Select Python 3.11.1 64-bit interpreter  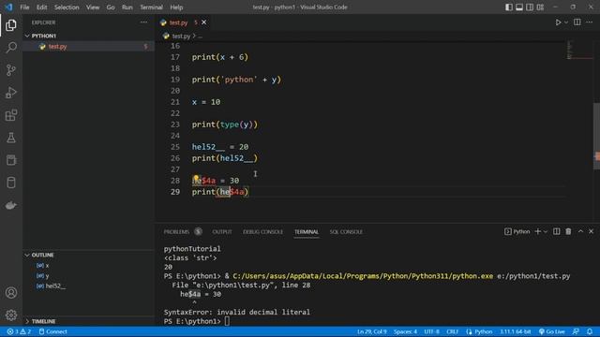click(x=515, y=331)
